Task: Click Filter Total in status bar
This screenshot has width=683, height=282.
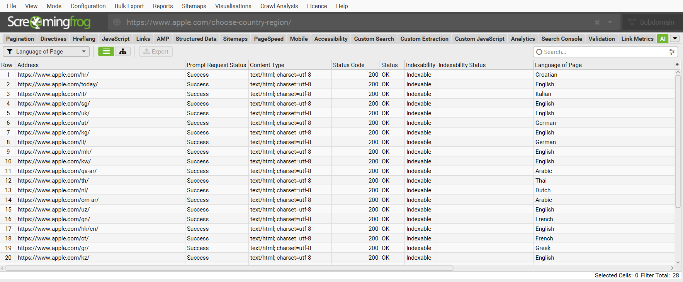Action: 660,275
